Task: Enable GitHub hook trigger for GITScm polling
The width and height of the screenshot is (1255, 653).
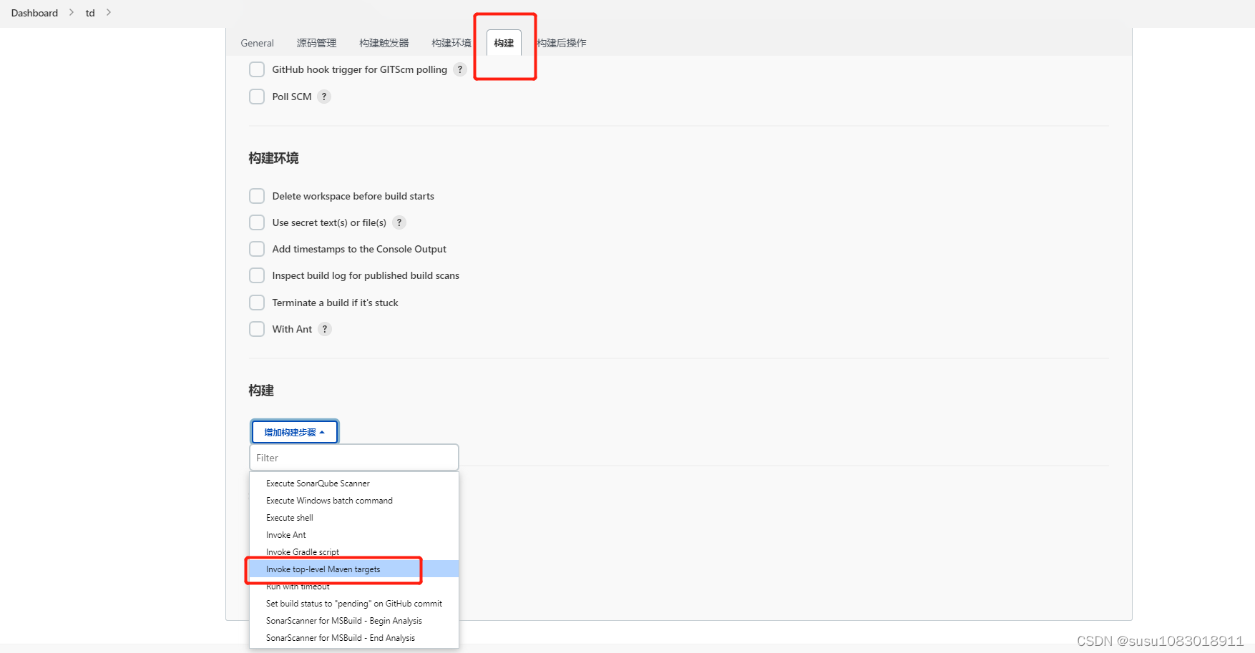Action: pos(257,69)
